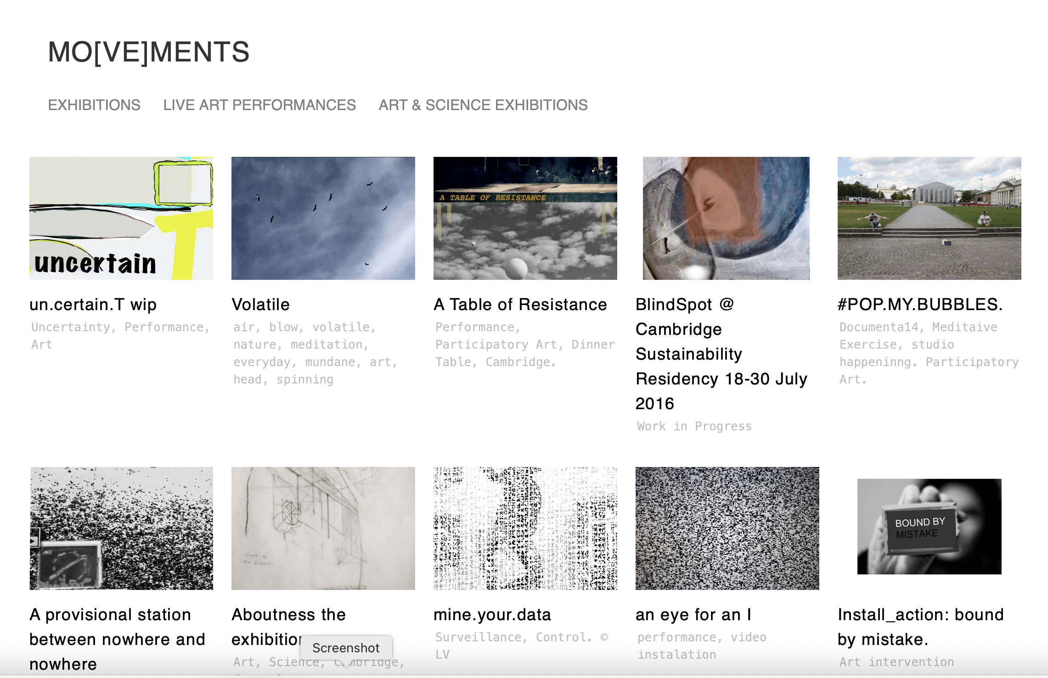Viewport: 1048px width, 678px height.
Task: Open ART & SCIENCE EXHIBITIONS menu
Action: click(x=483, y=105)
